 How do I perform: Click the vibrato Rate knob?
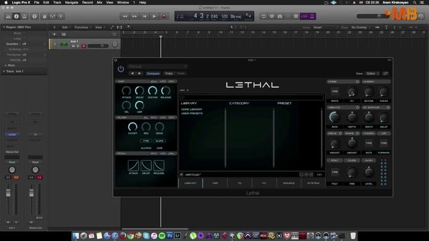coord(334,117)
